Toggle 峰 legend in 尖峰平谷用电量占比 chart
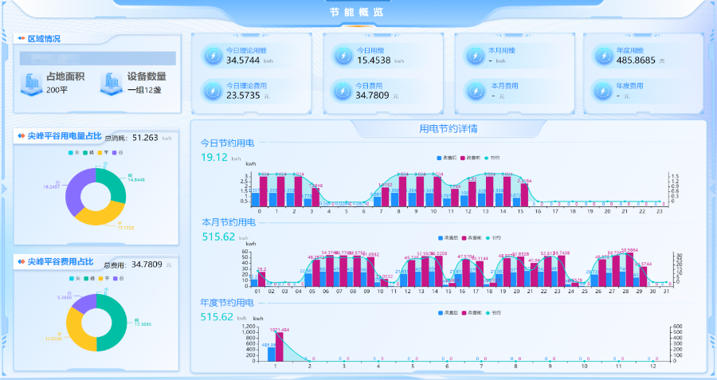Viewport: 717px width, 380px height. pos(88,152)
